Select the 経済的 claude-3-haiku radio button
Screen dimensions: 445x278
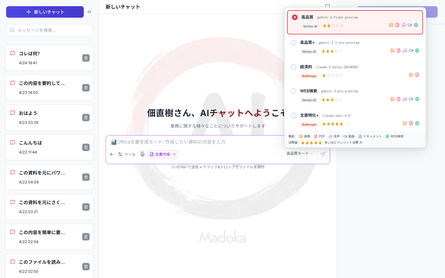point(294,67)
